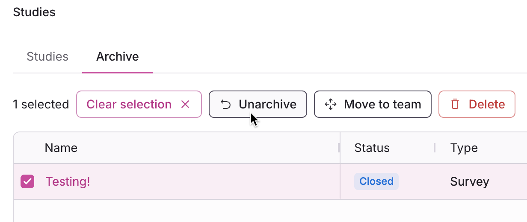Click the Survey type cell
527x222 pixels.
469,181
